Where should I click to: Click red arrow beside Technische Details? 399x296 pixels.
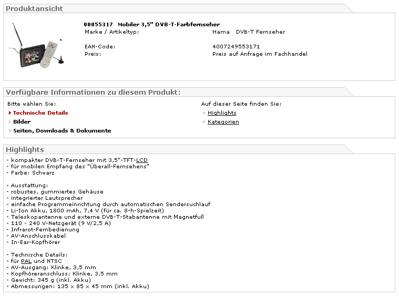[9, 113]
